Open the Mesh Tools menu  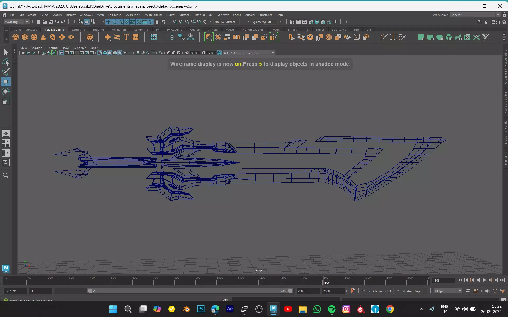(133, 15)
